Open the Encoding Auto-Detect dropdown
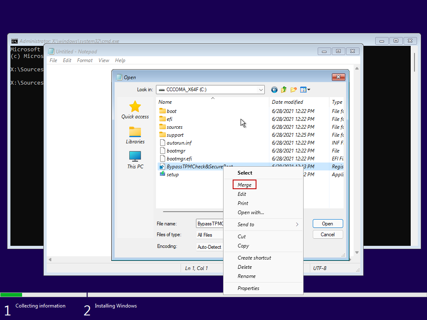 210,247
